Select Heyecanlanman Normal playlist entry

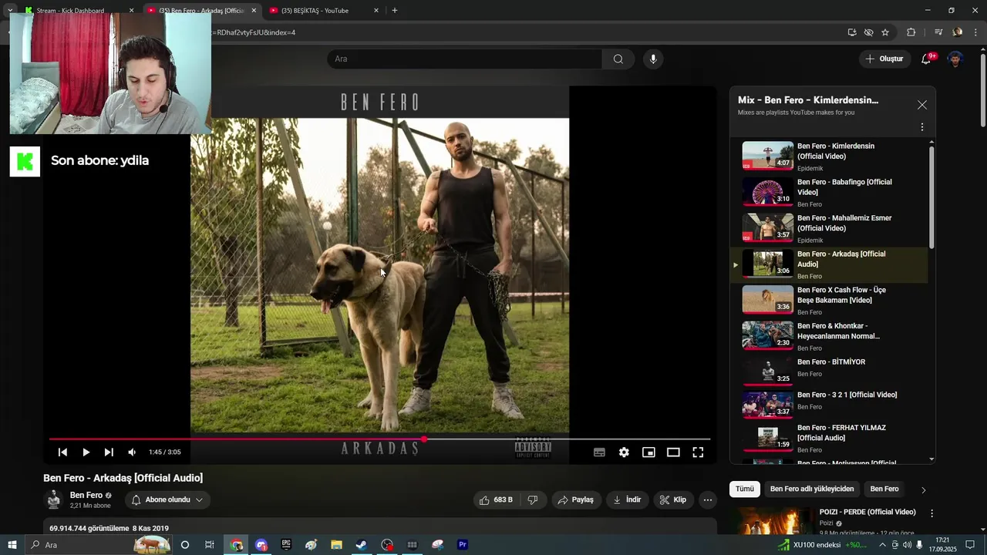point(829,336)
